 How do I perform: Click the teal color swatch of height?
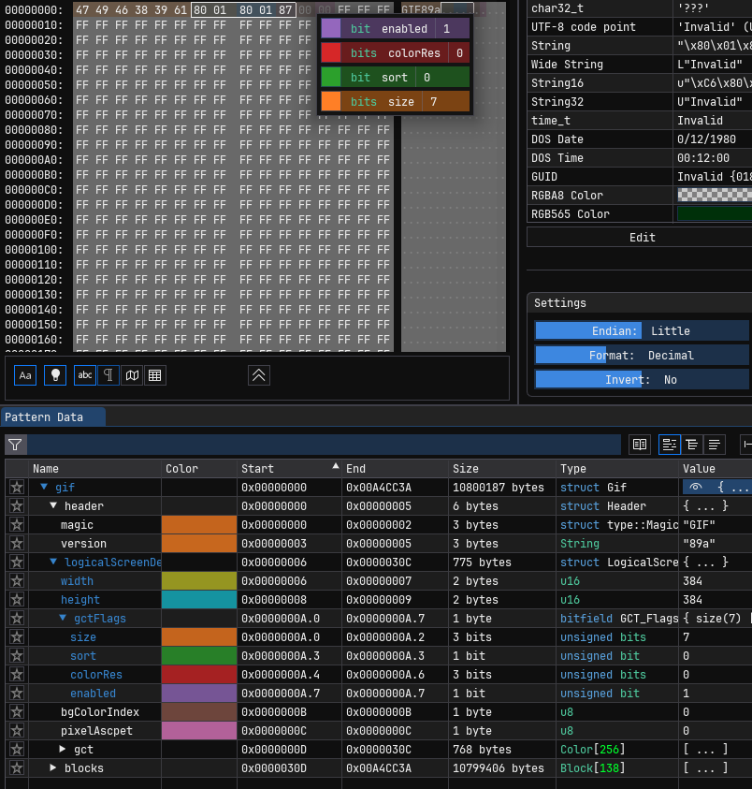(x=199, y=599)
